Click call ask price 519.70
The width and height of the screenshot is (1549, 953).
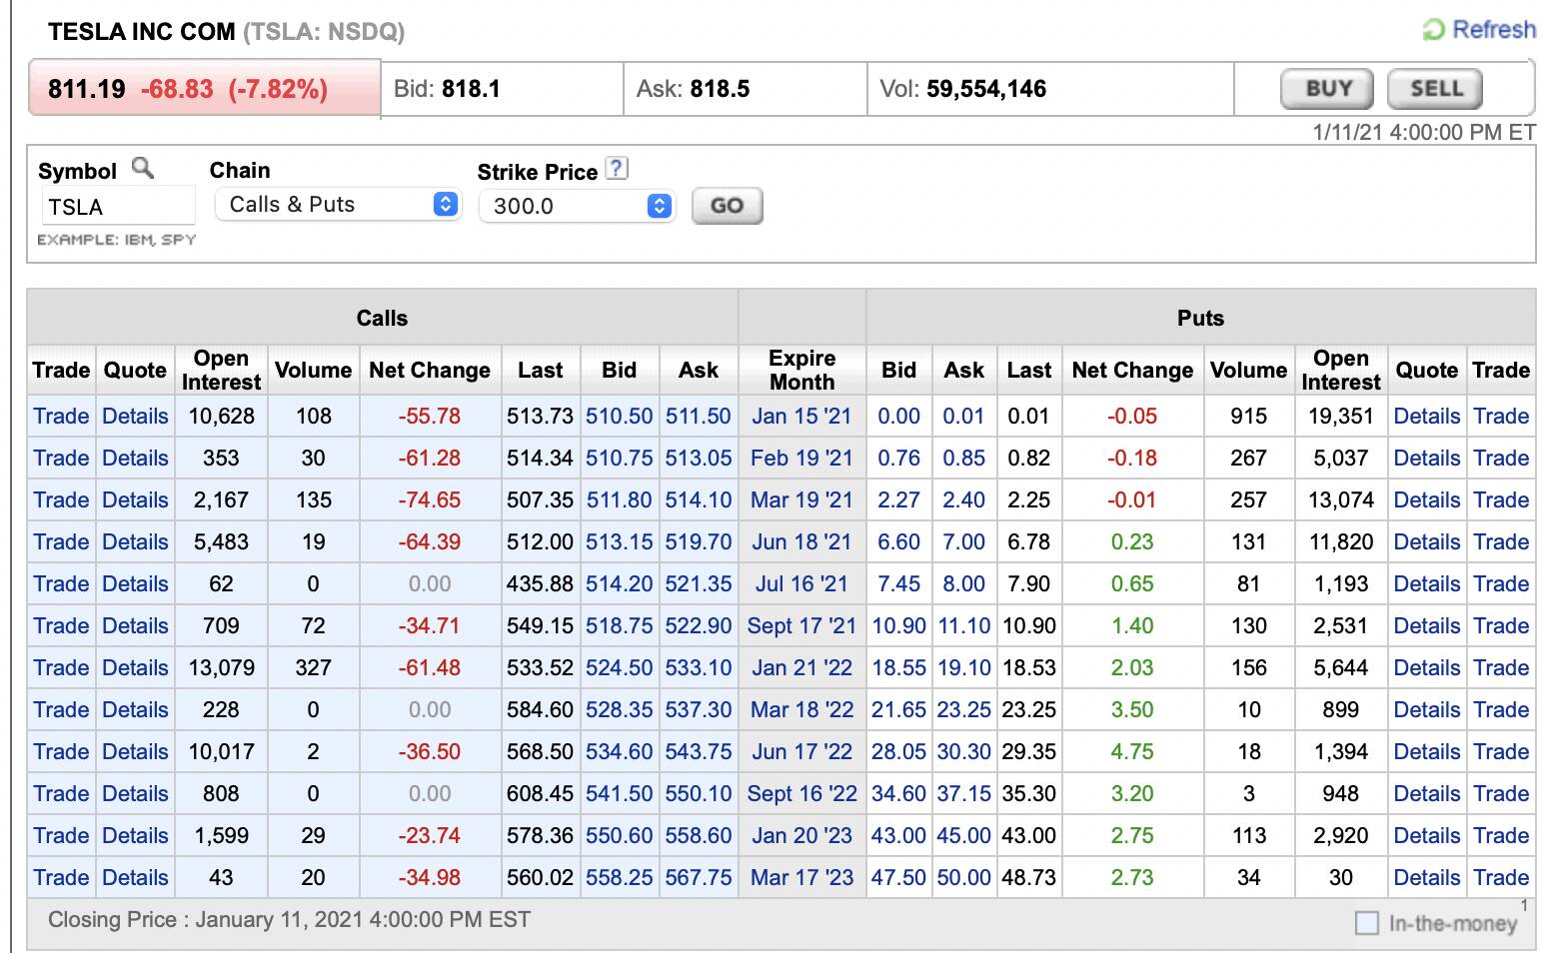[699, 541]
